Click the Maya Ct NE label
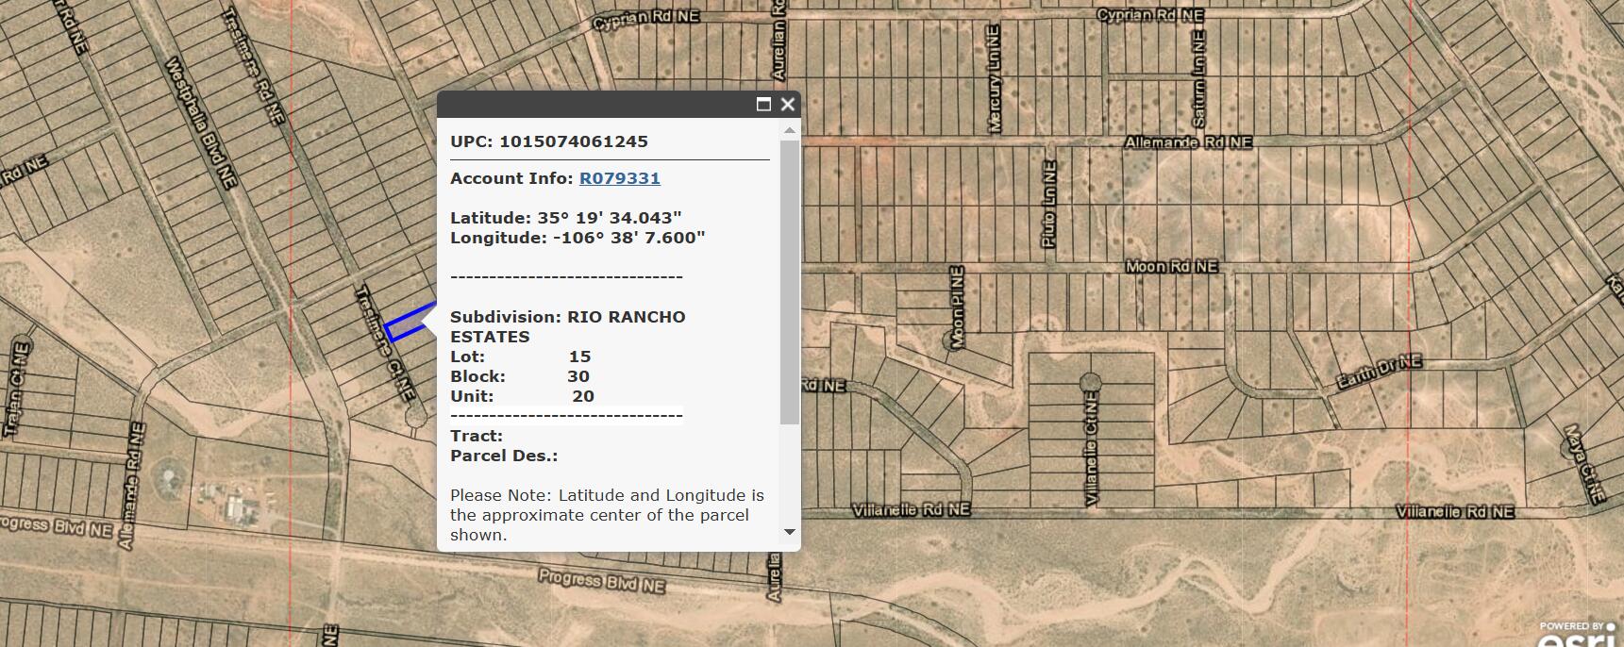 (1583, 463)
